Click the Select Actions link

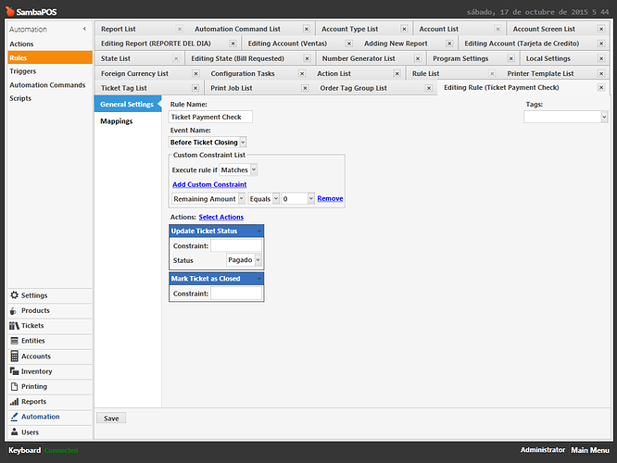pos(221,217)
